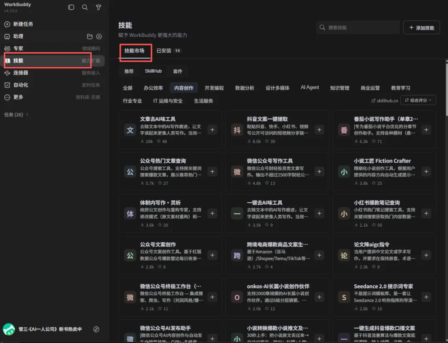448x343 pixels.
Task: Filter by 商业运营 category
Action: (370, 88)
